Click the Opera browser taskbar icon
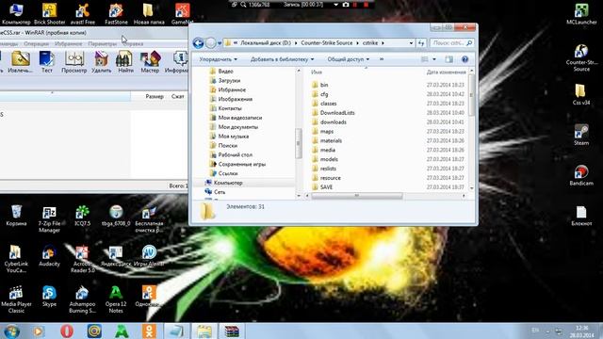 click(67, 331)
